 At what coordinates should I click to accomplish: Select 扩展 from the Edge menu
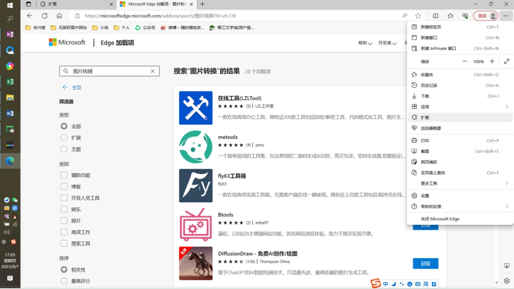point(460,117)
